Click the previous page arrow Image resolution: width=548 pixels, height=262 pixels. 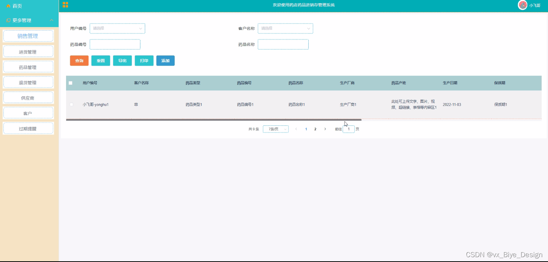296,129
